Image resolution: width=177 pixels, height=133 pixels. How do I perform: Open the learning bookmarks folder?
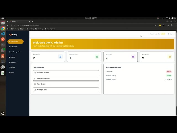[x=15, y=29]
